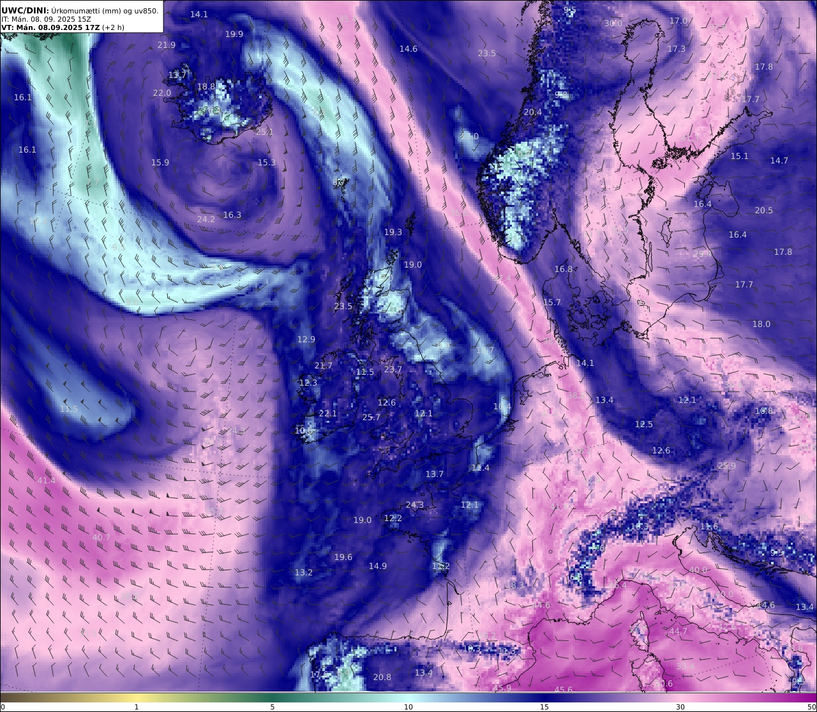Viewport: 817px width, 712px height.
Task: Click the map value "20.8" over Spain
Action: pyautogui.click(x=382, y=678)
